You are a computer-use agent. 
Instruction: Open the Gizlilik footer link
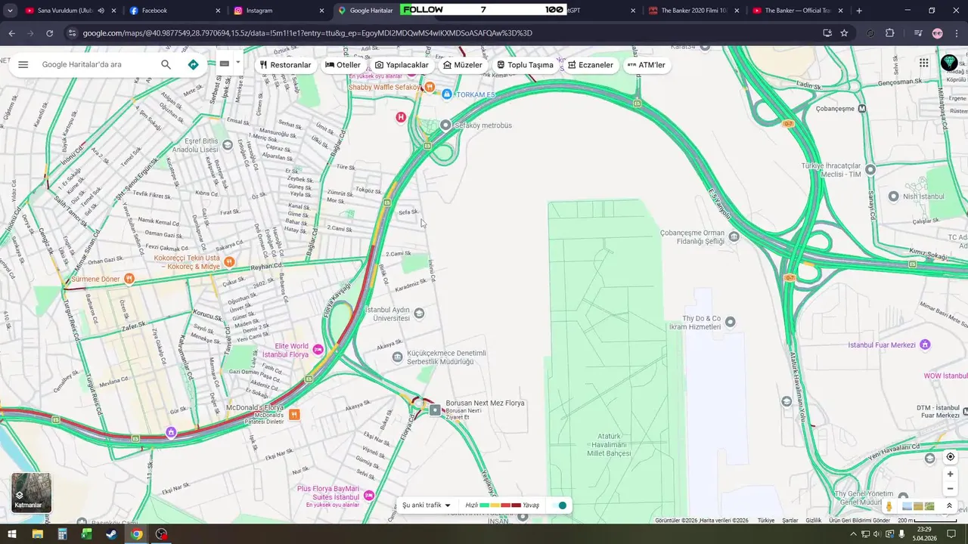pyautogui.click(x=813, y=521)
